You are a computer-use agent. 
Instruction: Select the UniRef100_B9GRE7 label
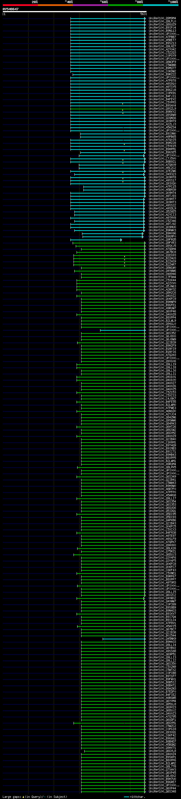[162, 782]
